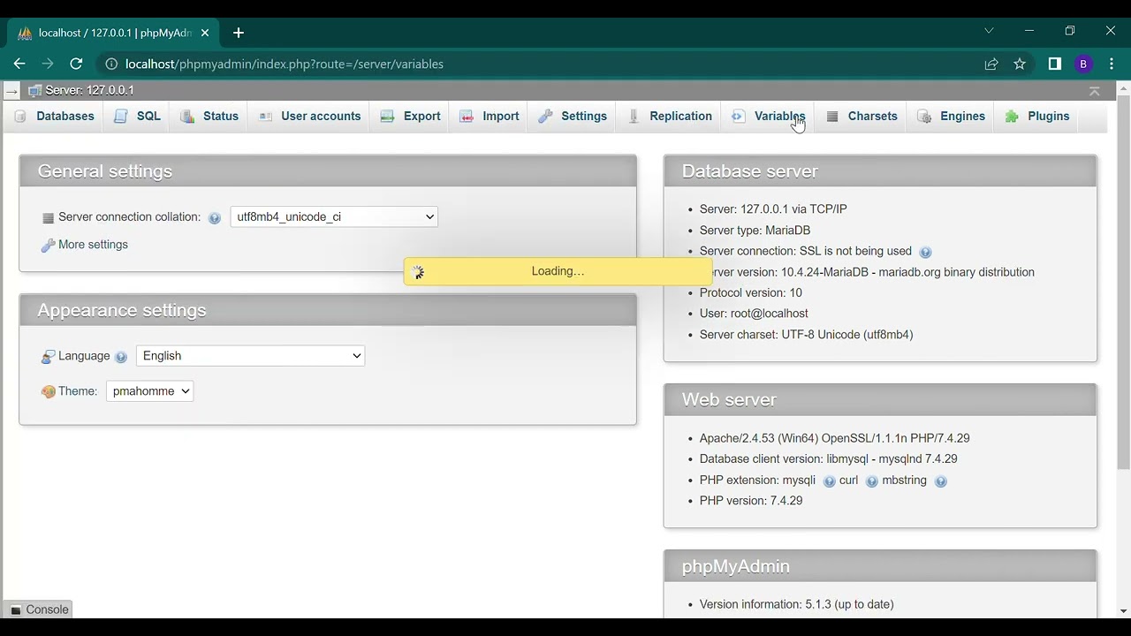Close the phpMyAdmin browser tab

click(205, 33)
